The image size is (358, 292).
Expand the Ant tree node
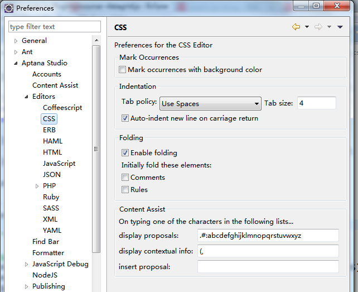(x=16, y=52)
